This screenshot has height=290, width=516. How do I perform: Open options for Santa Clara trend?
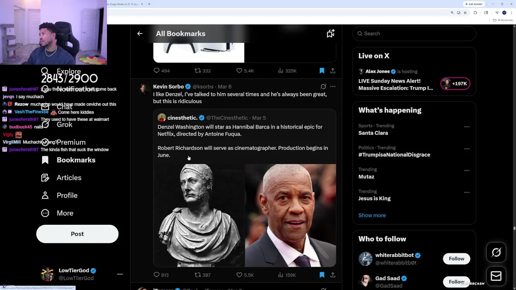point(467,127)
